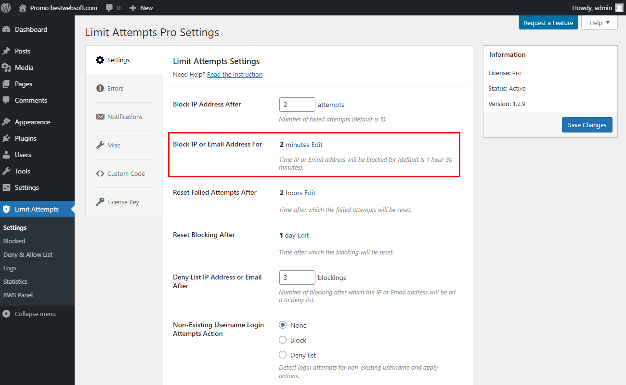Switch to the Misc tab

[124, 145]
